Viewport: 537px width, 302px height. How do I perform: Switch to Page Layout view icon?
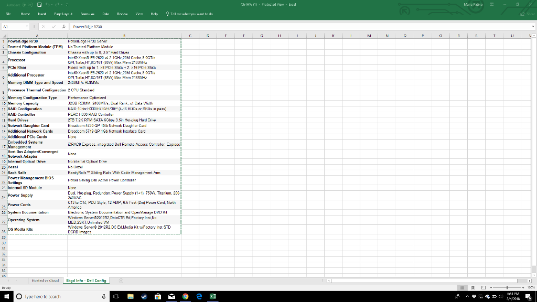473,288
